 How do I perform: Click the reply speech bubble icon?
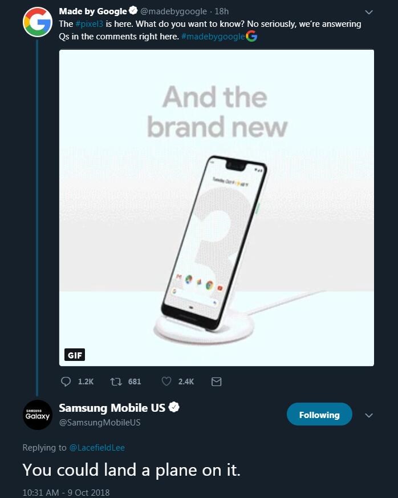coord(66,381)
